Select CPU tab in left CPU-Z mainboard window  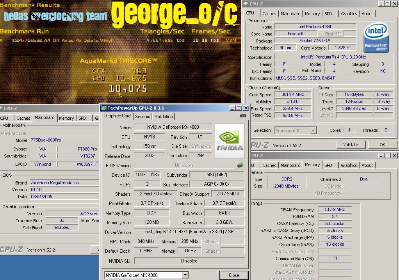coord(4,118)
